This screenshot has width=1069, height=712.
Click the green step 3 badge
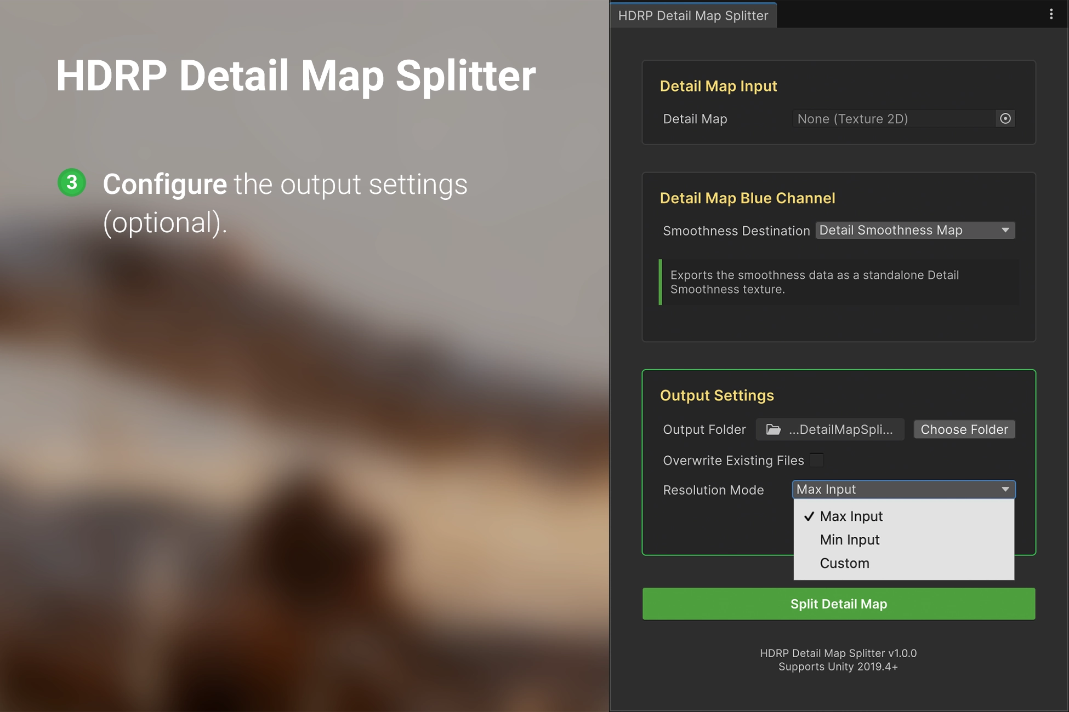(x=72, y=183)
